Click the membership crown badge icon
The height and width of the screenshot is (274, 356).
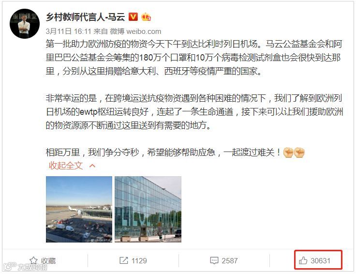[146, 17]
